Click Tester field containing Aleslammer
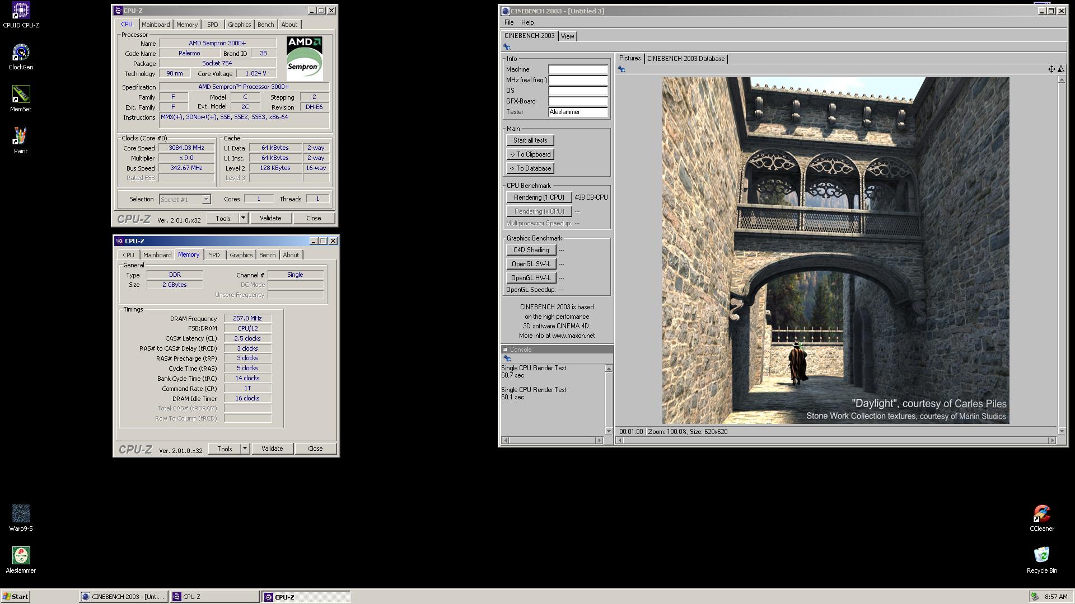 pyautogui.click(x=578, y=112)
